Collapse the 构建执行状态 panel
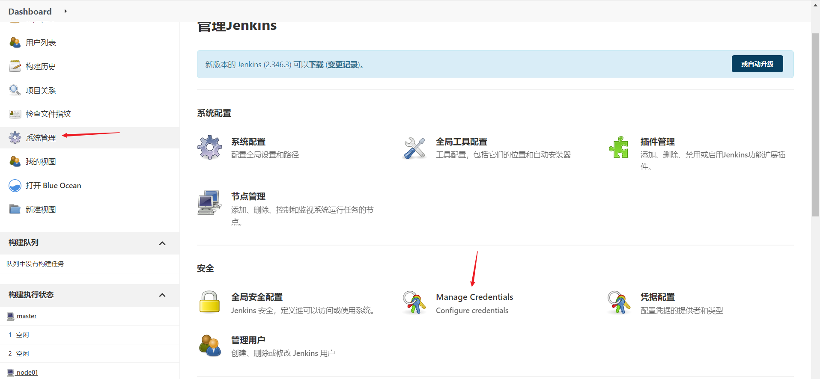Image resolution: width=820 pixels, height=379 pixels. pos(162,295)
